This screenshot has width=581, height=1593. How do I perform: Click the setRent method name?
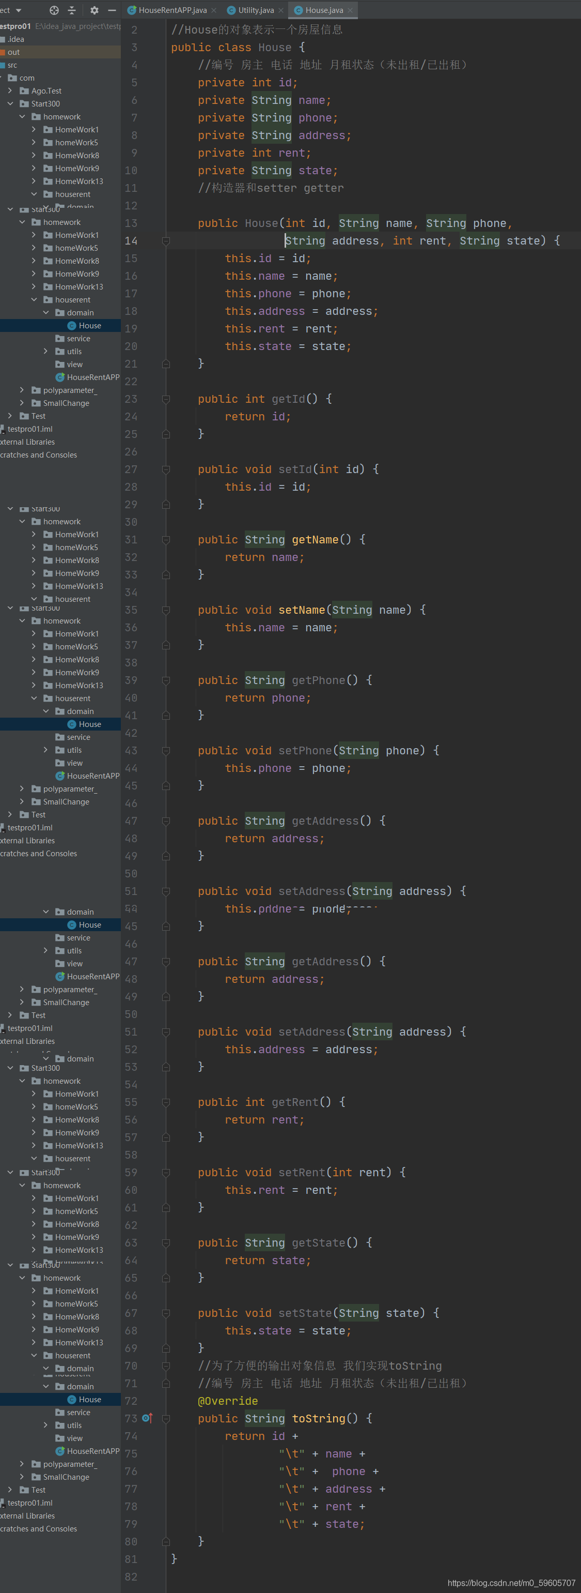click(301, 1173)
